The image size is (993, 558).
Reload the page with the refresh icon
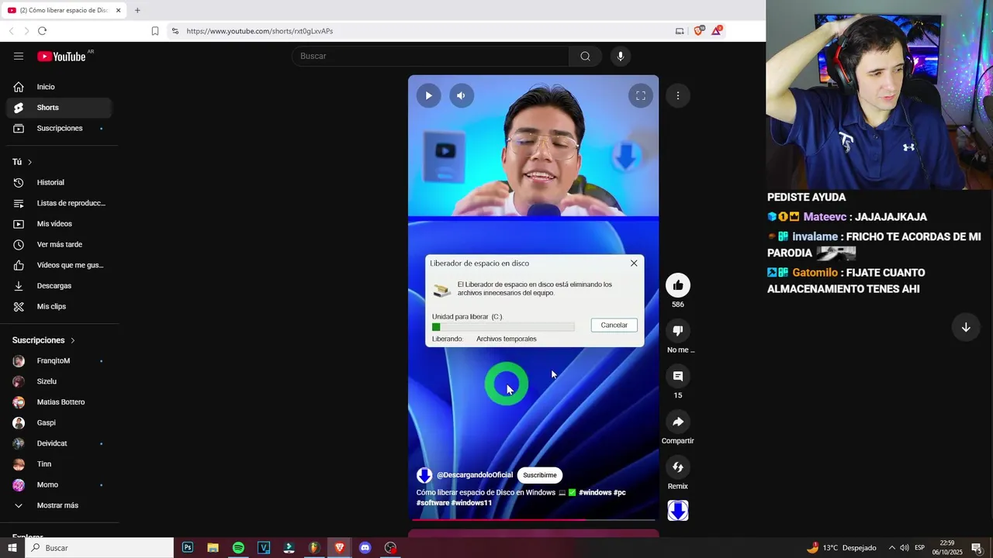point(42,31)
